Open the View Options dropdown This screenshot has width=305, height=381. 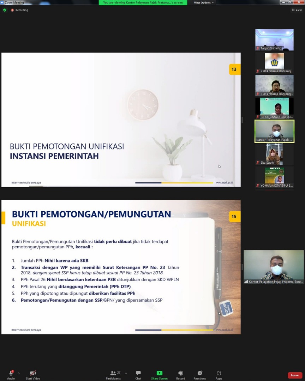[203, 2]
